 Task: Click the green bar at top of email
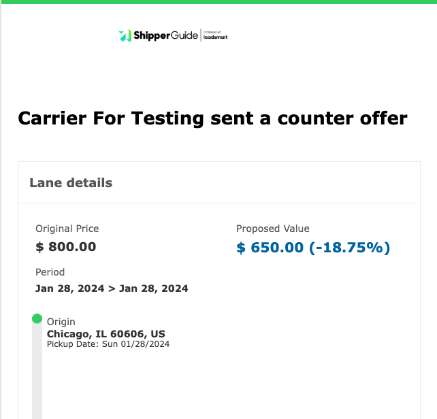tap(219, 2)
